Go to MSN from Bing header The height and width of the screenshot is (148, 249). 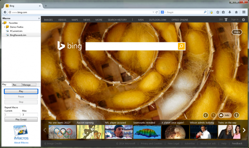coord(141,20)
